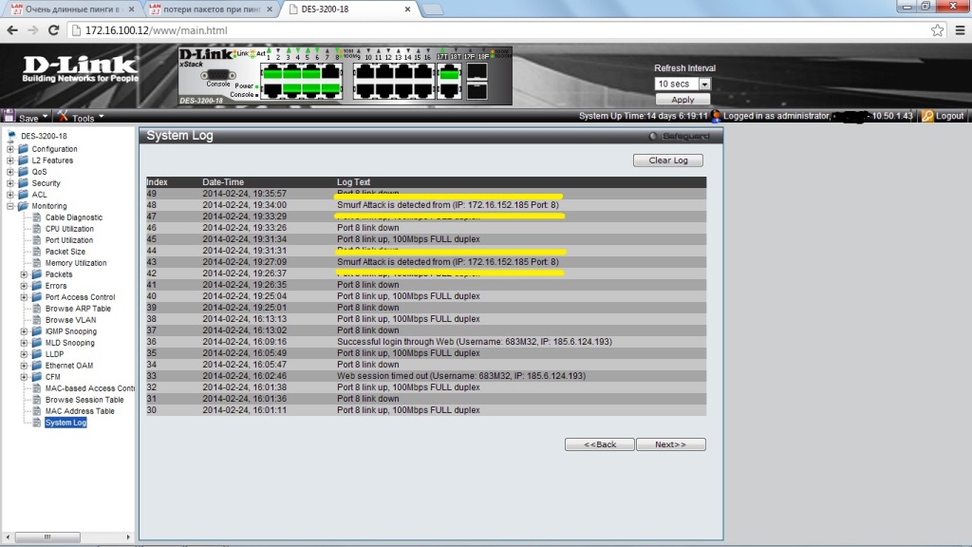
Task: Click the D-Link Building Networks logo
Action: click(80, 69)
